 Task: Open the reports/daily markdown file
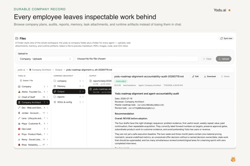pyautogui.click(x=100, y=82)
